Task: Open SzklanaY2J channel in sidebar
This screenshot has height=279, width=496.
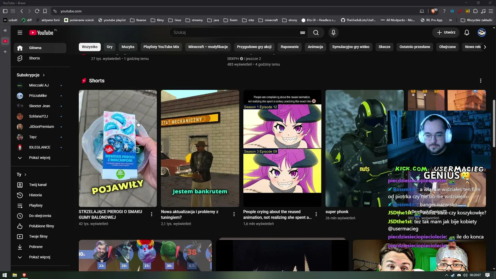Action: pyautogui.click(x=40, y=116)
